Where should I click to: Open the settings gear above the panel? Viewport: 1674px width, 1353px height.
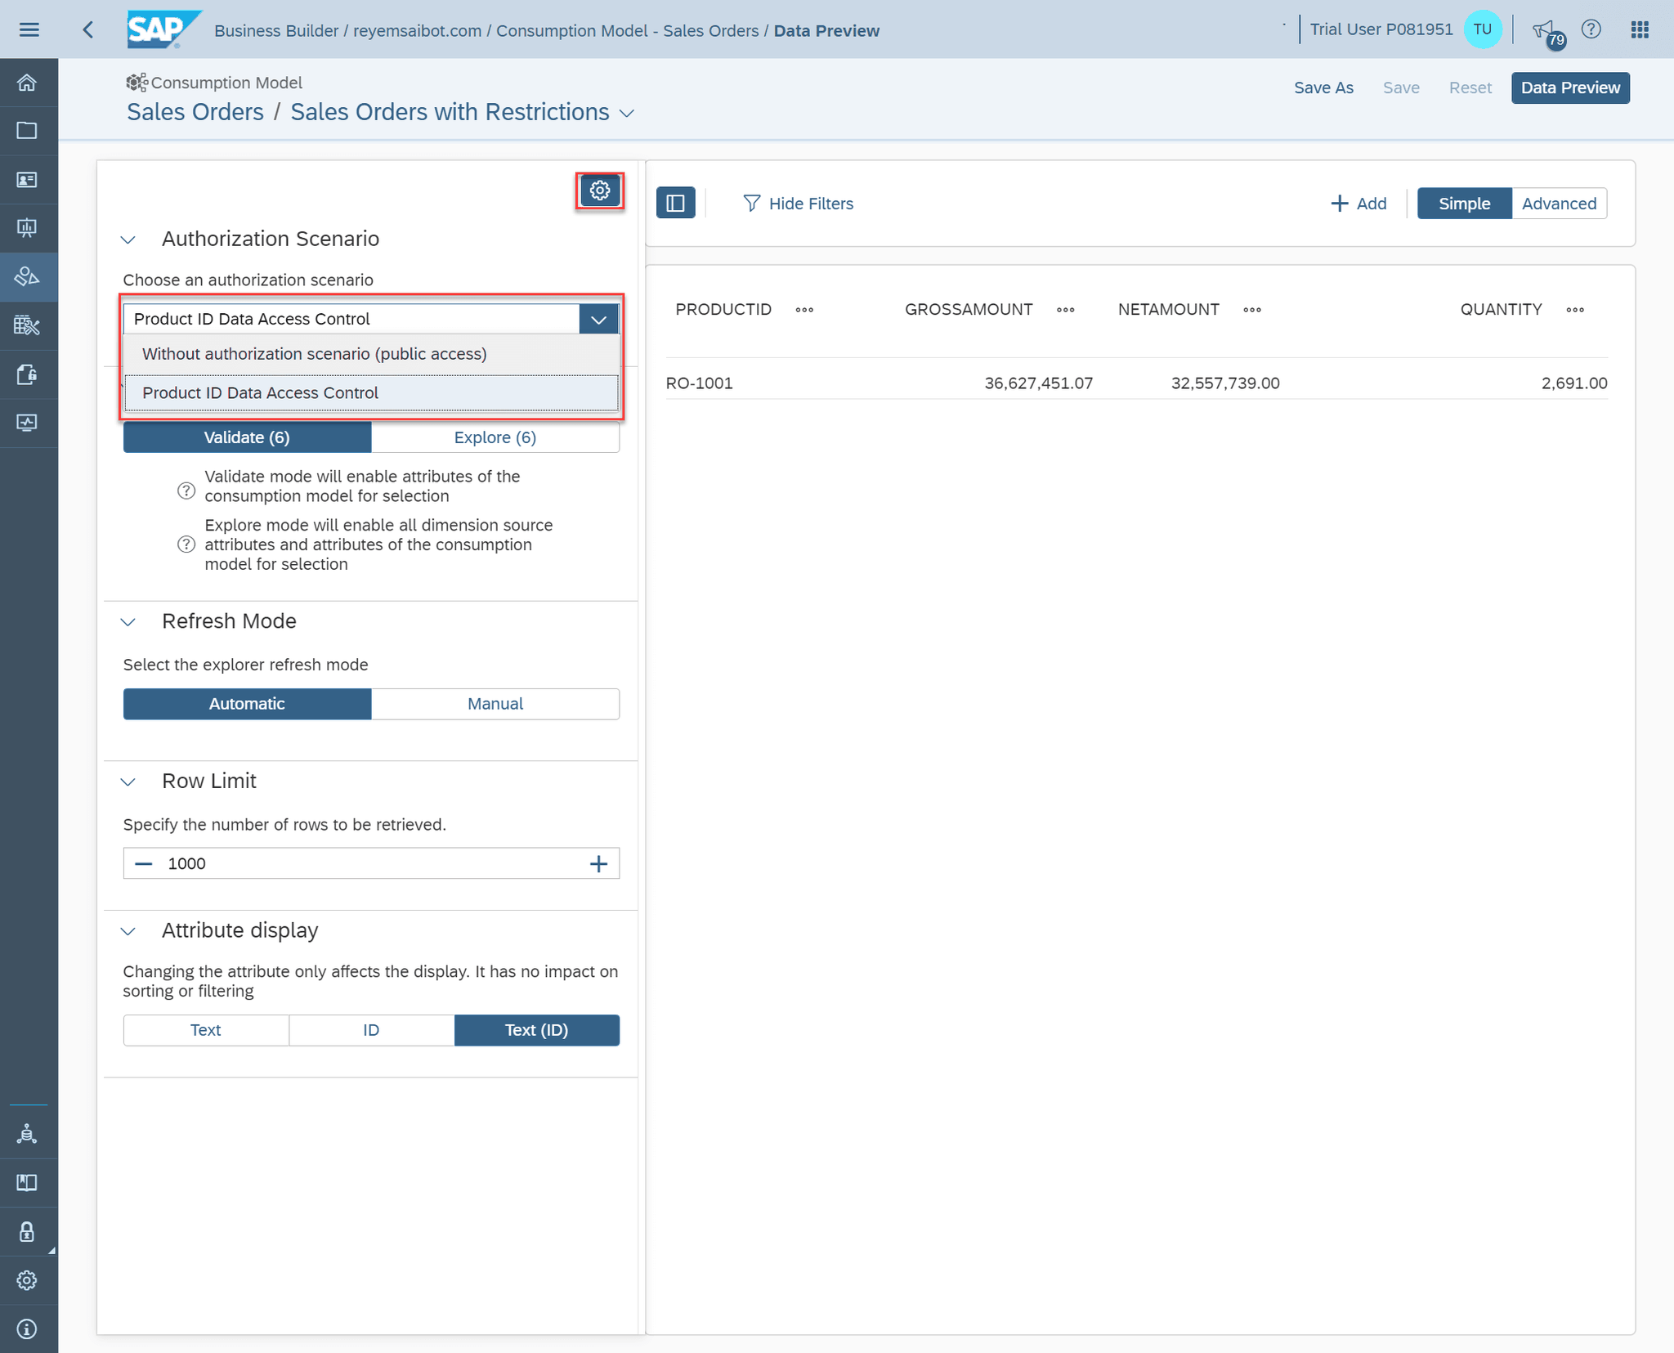coord(601,190)
